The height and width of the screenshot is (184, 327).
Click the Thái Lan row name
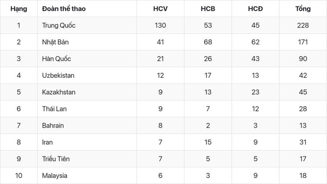[x=55, y=109]
